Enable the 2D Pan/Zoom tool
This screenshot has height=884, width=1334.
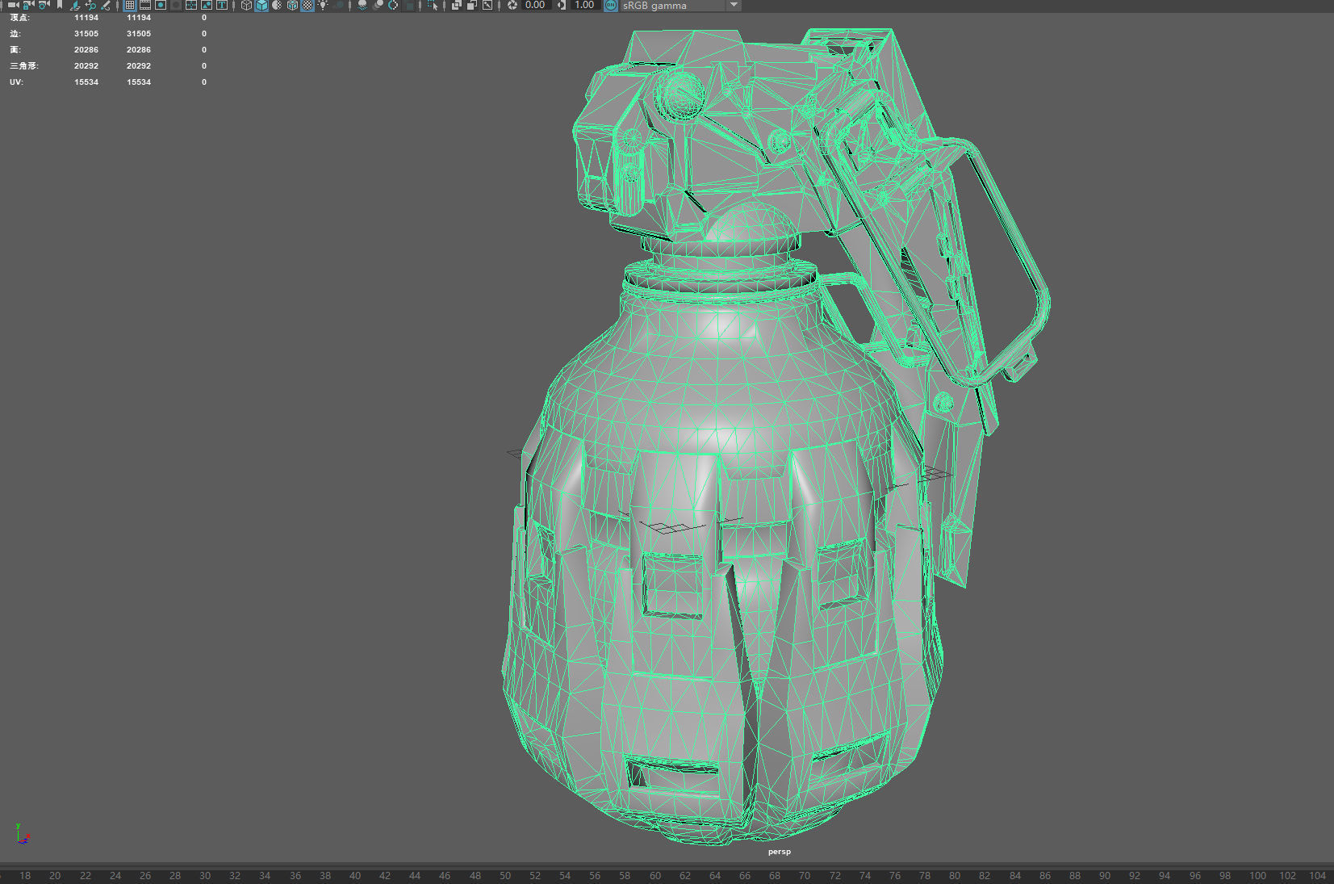pyautogui.click(x=91, y=5)
